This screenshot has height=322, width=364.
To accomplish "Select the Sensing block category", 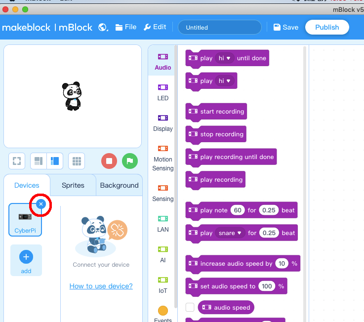I will [x=162, y=194].
